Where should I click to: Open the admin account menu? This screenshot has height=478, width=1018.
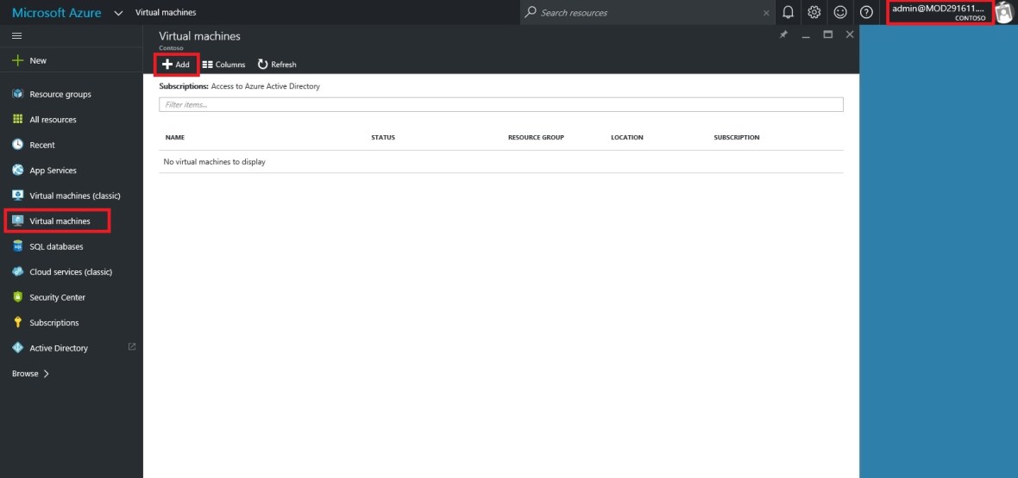tap(939, 12)
